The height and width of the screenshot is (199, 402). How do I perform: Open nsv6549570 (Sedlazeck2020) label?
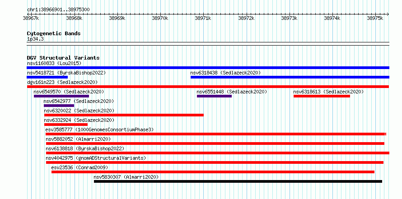[69, 92]
